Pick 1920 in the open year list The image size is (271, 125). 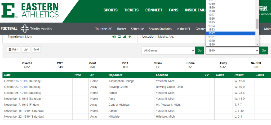(x=230, y=41)
